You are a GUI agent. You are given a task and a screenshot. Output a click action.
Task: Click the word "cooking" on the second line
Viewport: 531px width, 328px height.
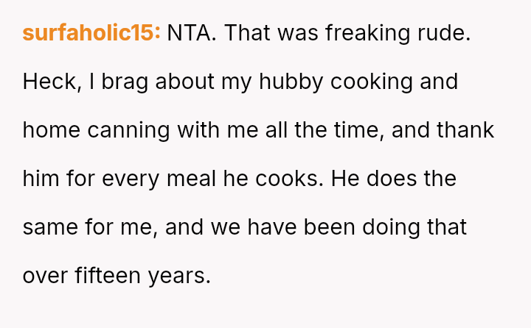point(372,82)
